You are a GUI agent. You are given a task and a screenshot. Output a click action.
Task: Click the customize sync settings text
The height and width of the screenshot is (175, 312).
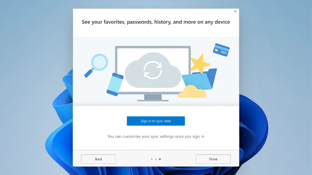click(x=156, y=136)
